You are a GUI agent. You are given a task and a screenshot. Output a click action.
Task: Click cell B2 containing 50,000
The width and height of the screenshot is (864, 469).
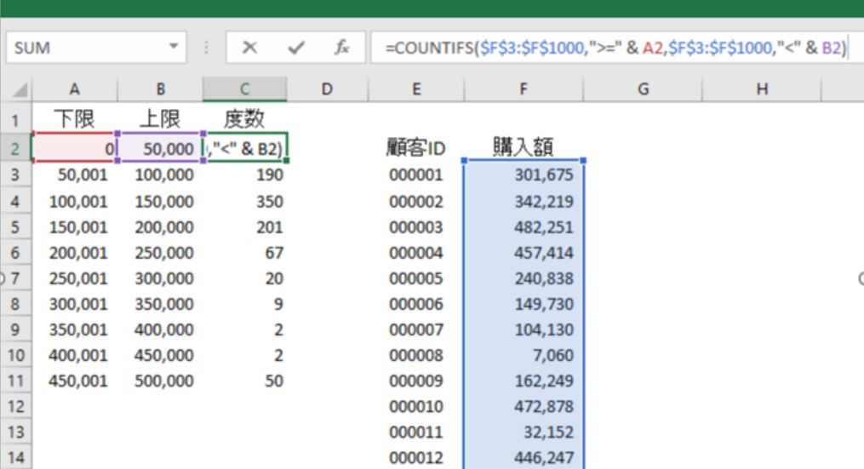[160, 148]
